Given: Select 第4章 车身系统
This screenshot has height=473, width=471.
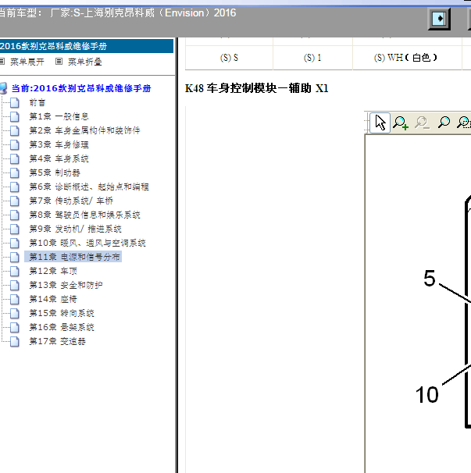Looking at the screenshot, I should click(59, 158).
